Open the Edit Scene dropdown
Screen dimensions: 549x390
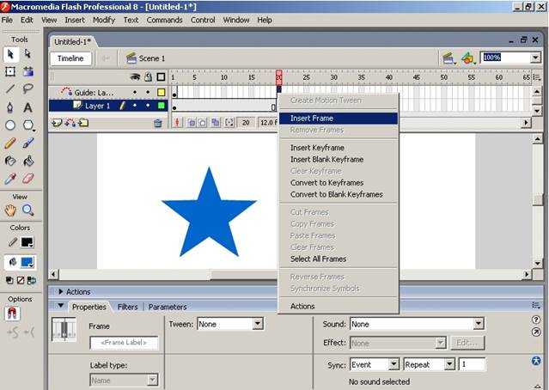449,58
